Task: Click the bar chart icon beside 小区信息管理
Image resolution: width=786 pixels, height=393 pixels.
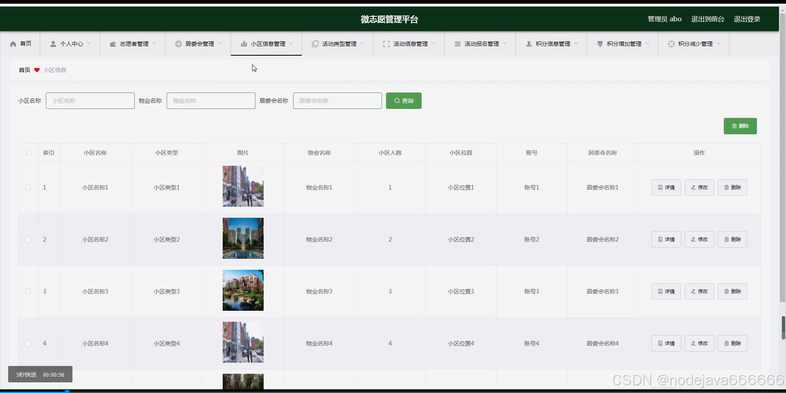Action: (244, 44)
